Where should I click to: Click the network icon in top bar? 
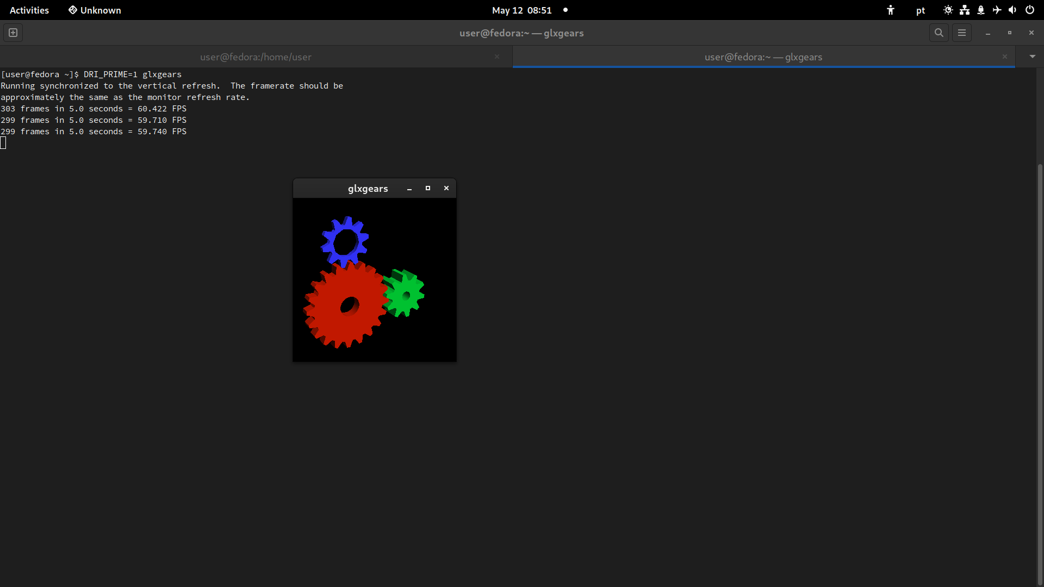tap(965, 10)
